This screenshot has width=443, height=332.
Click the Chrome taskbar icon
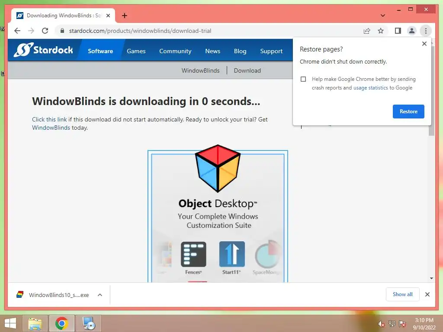pyautogui.click(x=61, y=323)
